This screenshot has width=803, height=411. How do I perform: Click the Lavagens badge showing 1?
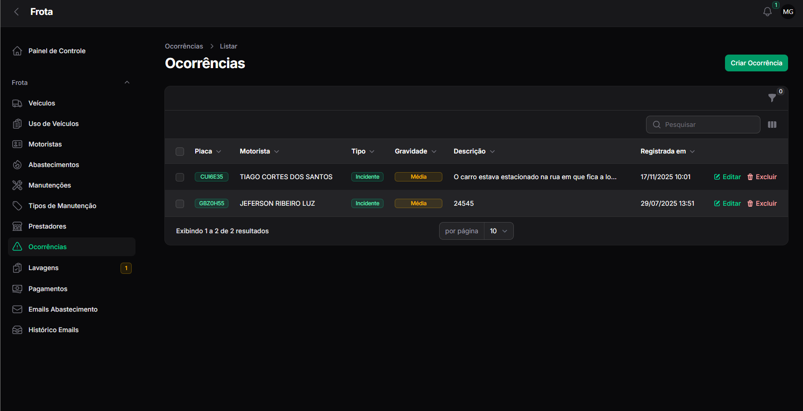[126, 268]
